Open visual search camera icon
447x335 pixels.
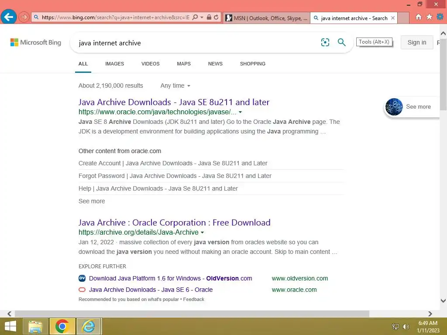click(325, 42)
